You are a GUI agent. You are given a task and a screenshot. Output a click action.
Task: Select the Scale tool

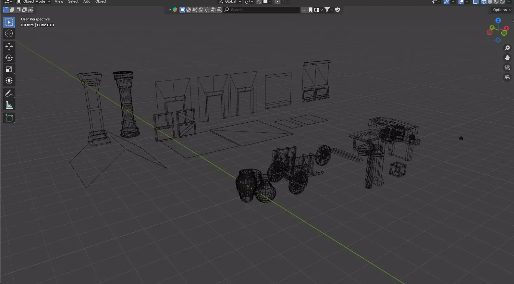tap(9, 69)
